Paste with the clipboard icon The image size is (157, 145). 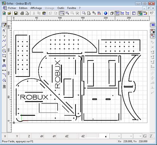point(44,13)
